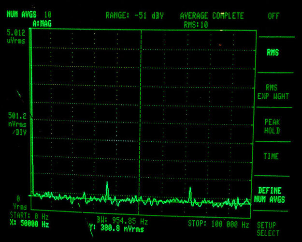Viewport: 302px width, 242px height.
Task: Click the tallest spectral peak on the trace
Action: click(x=107, y=185)
